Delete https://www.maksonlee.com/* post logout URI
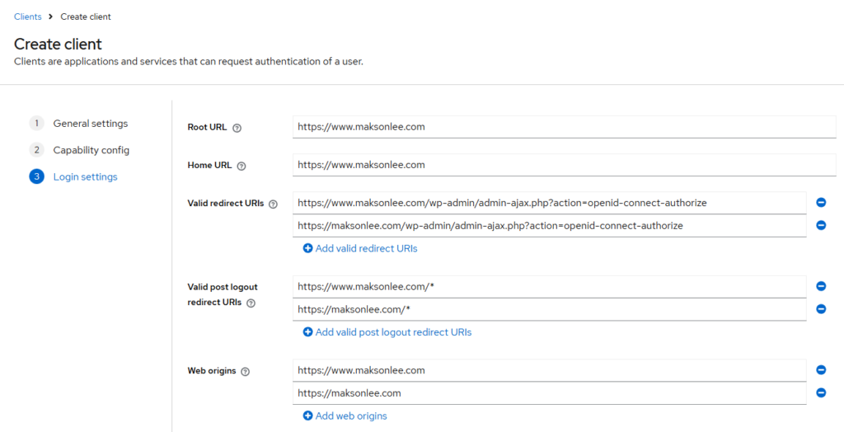The width and height of the screenshot is (844, 432). (x=821, y=286)
